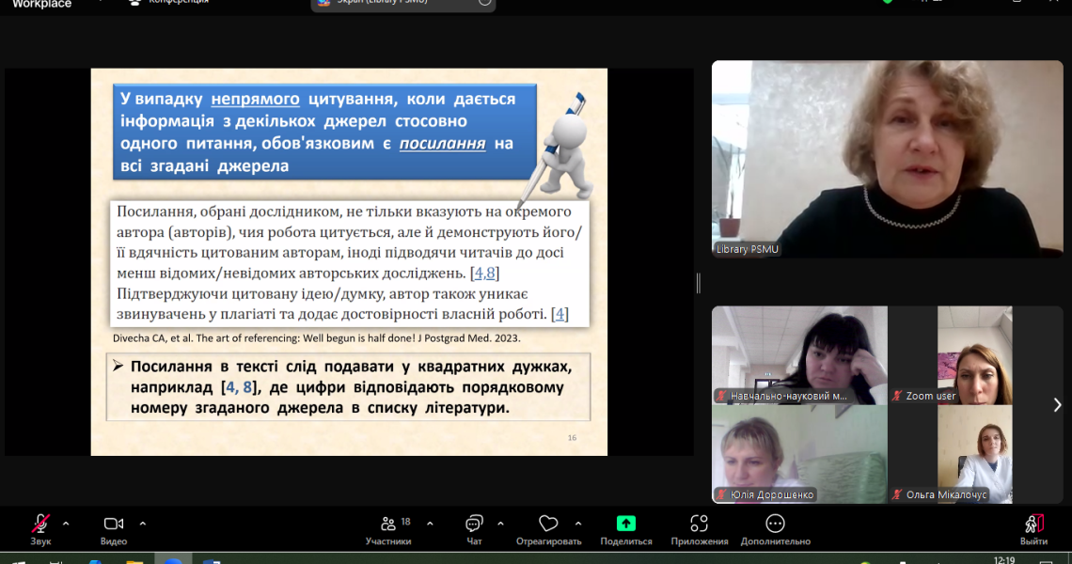This screenshot has width=1072, height=564.
Task: Click the panel divider handle beside the slide
Action: pos(698,282)
